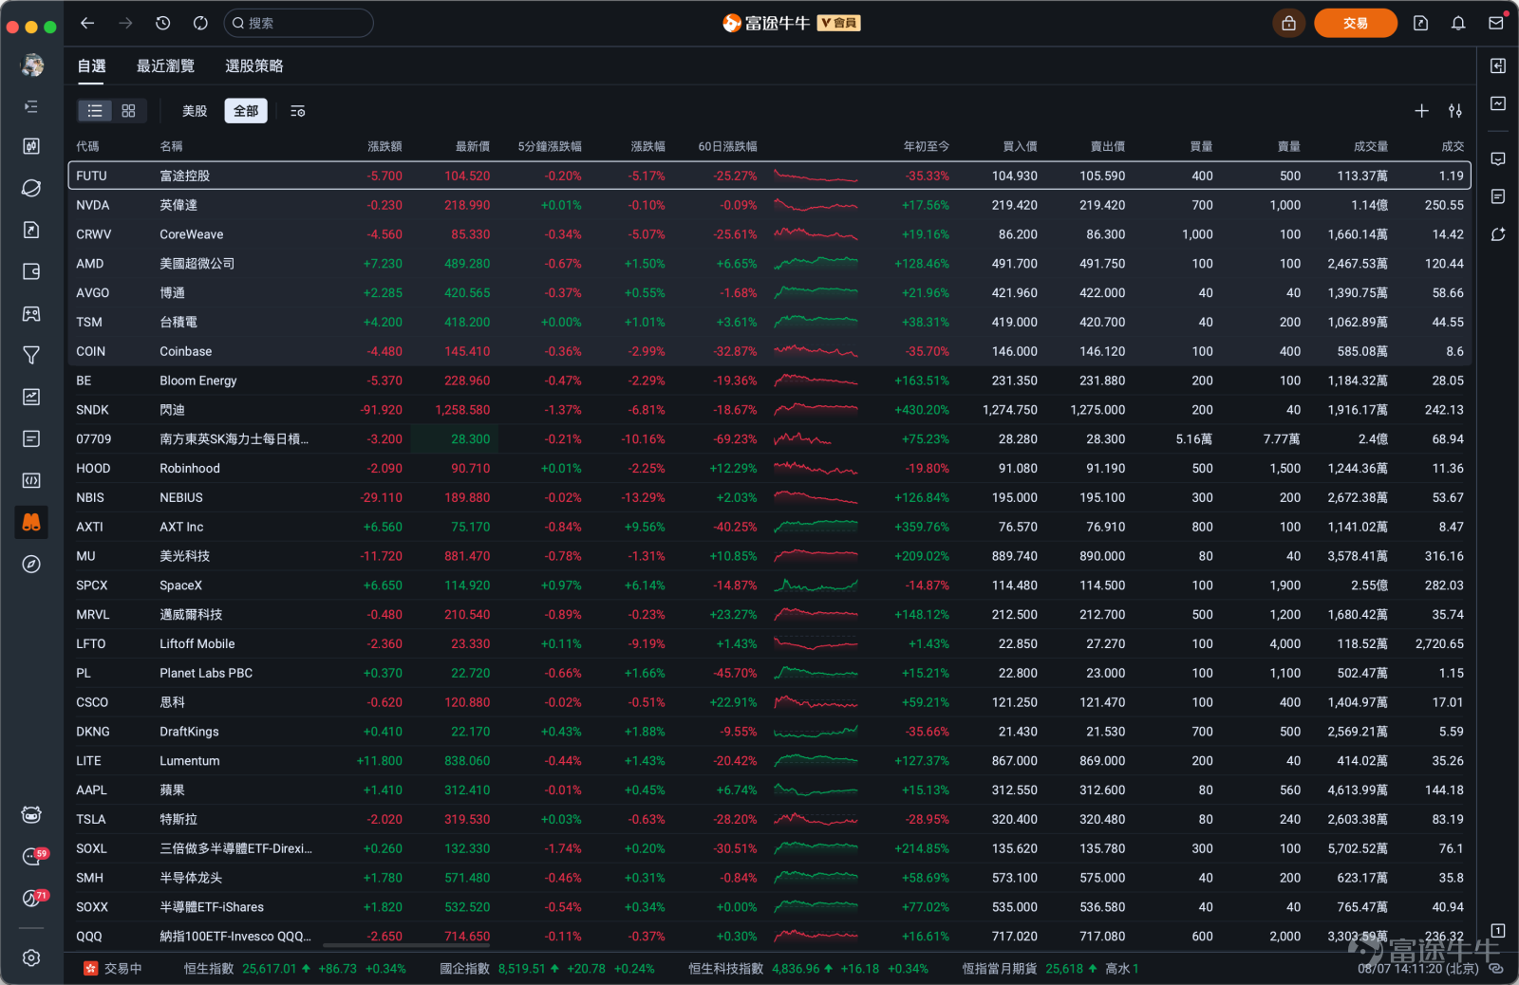Open TSM 台積電 row
The width and height of the screenshot is (1519, 985).
(x=770, y=322)
